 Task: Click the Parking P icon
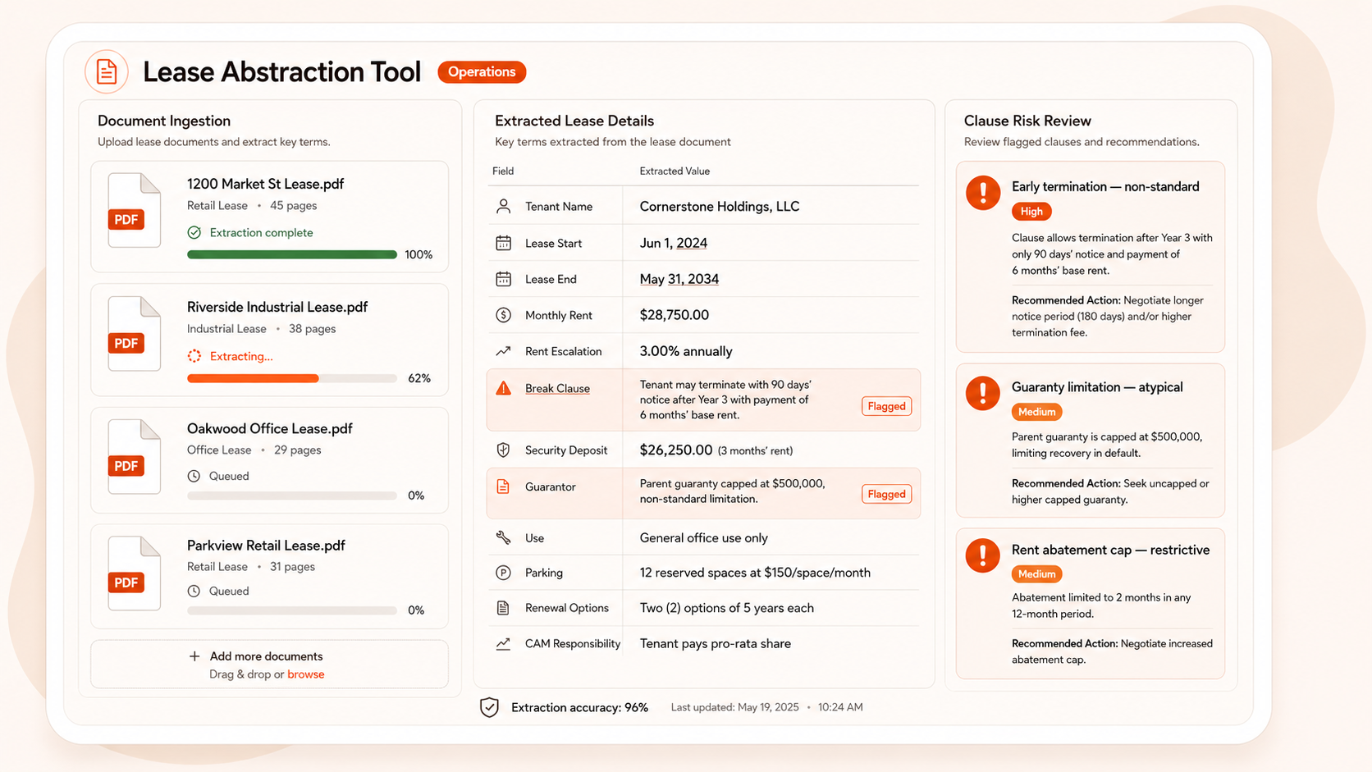pos(504,573)
